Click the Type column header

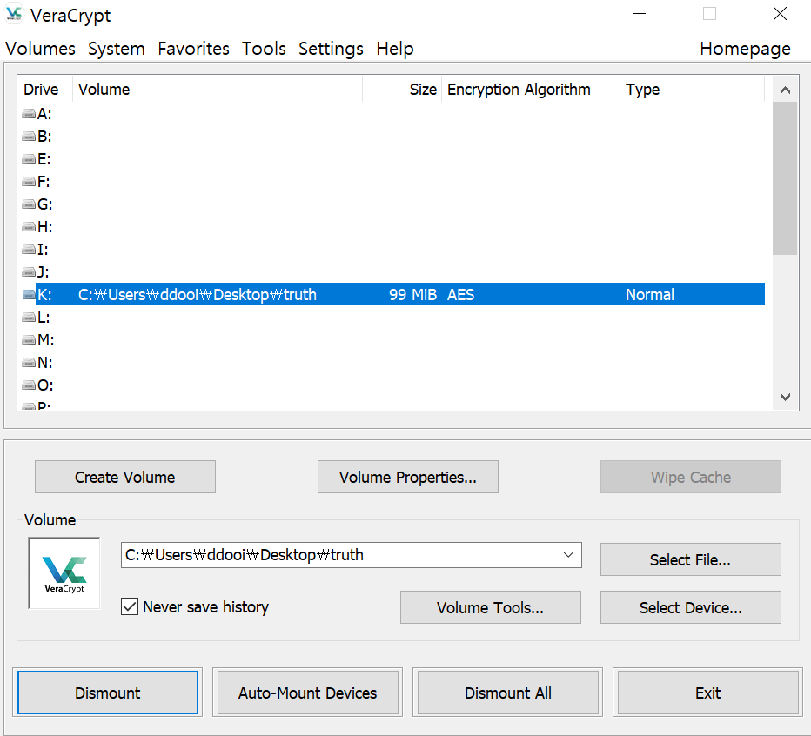[692, 90]
